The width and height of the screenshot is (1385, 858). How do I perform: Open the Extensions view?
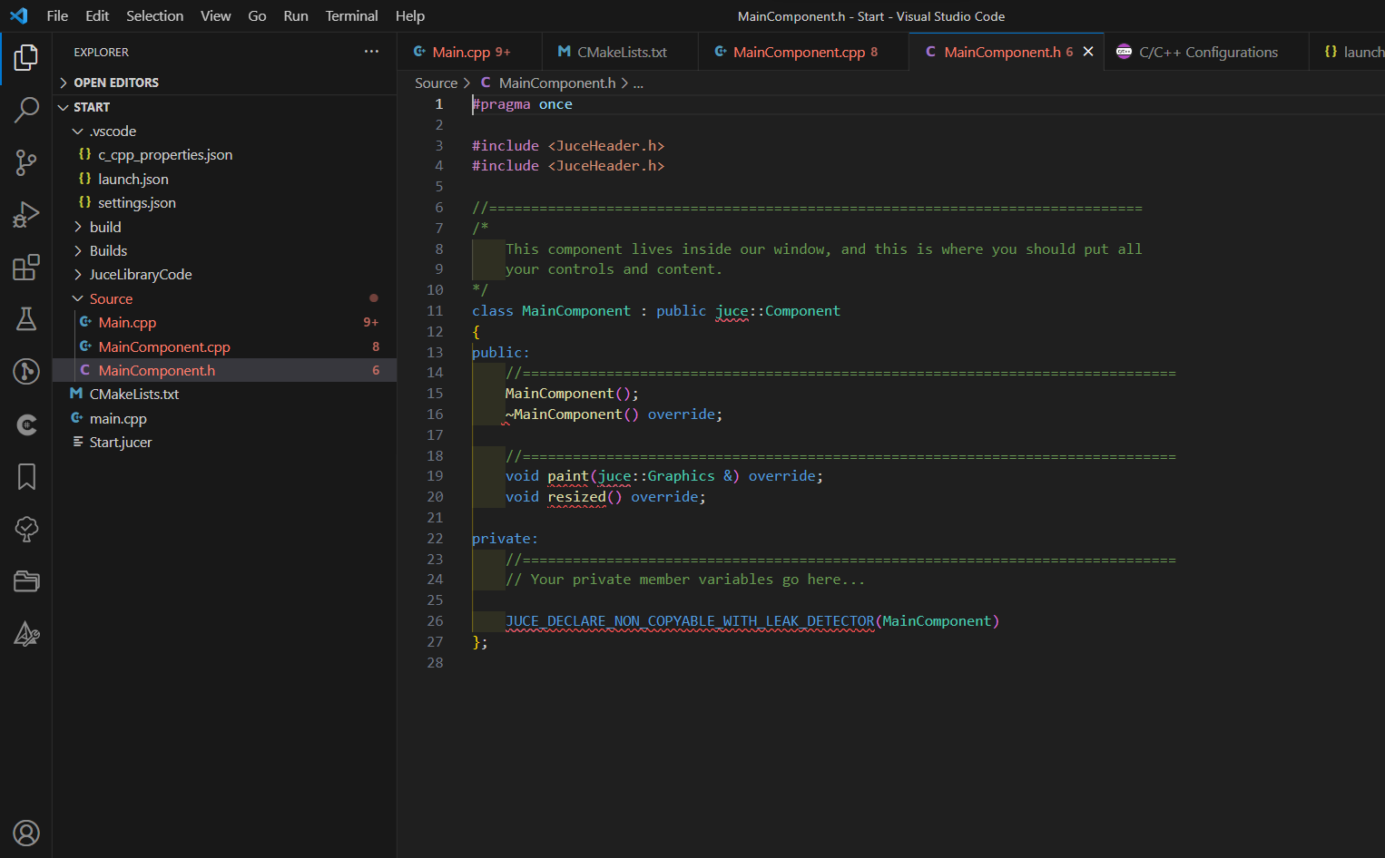point(26,268)
